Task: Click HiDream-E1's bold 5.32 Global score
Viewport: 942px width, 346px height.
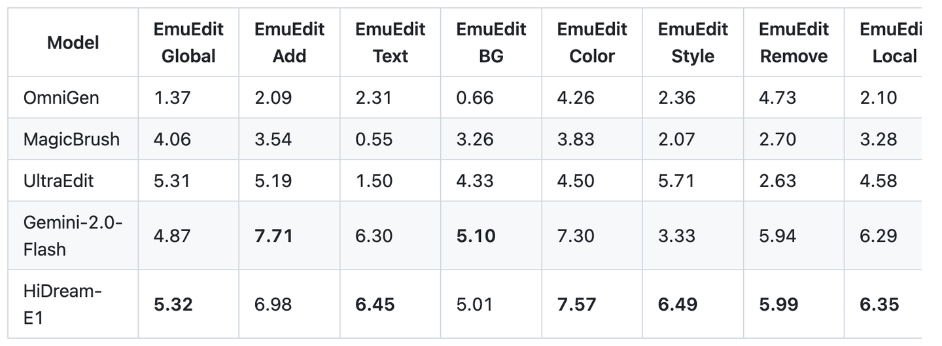Action: (173, 304)
